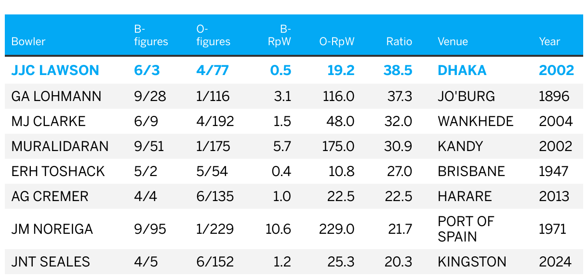Click the O-RpW column header
The width and height of the screenshot is (588, 279).
[337, 41]
